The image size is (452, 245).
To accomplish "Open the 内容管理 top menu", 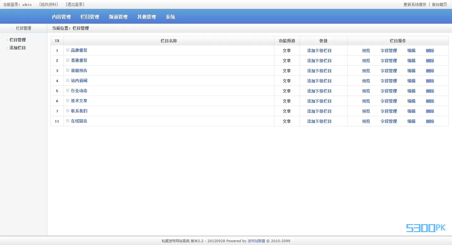I will (x=61, y=17).
